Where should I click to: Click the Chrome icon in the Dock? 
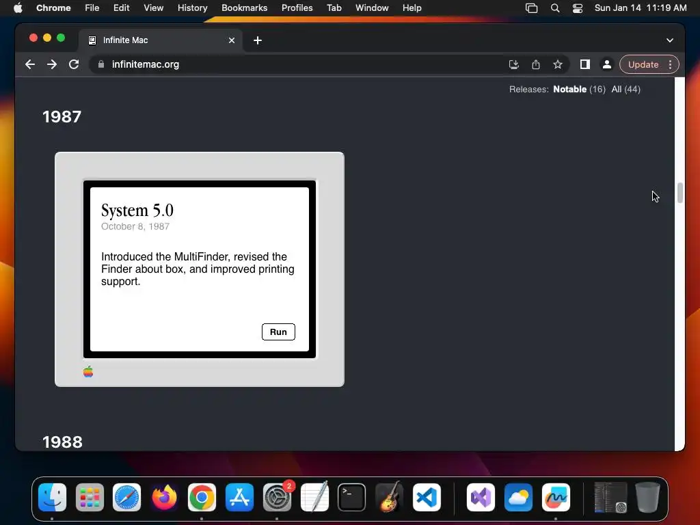pos(202,497)
